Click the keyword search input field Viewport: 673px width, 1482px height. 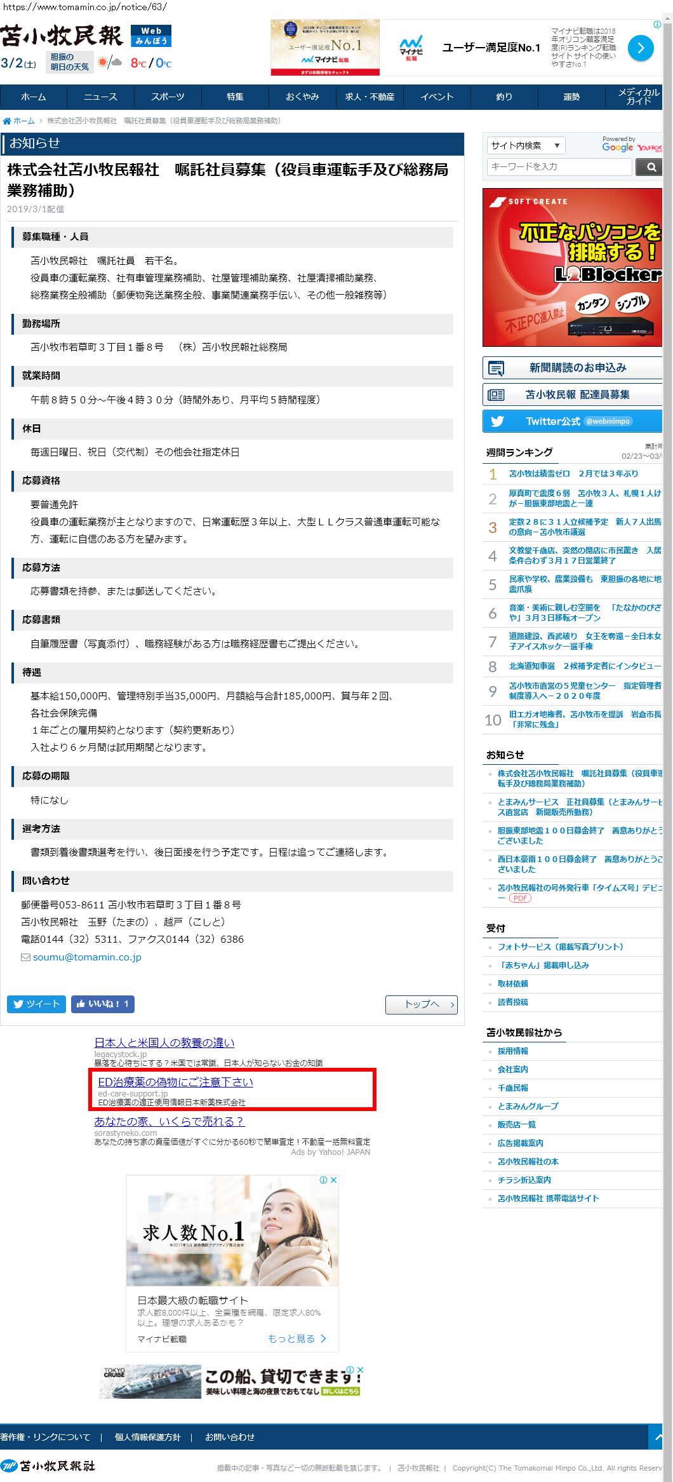click(559, 167)
